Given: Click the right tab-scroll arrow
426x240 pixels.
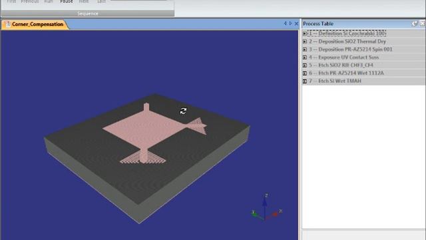Looking at the screenshot, I should (290, 24).
